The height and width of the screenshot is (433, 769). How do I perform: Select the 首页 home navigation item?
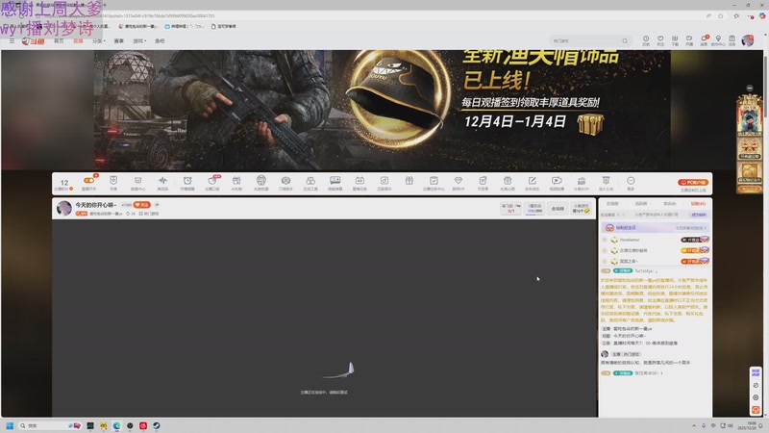coord(59,41)
